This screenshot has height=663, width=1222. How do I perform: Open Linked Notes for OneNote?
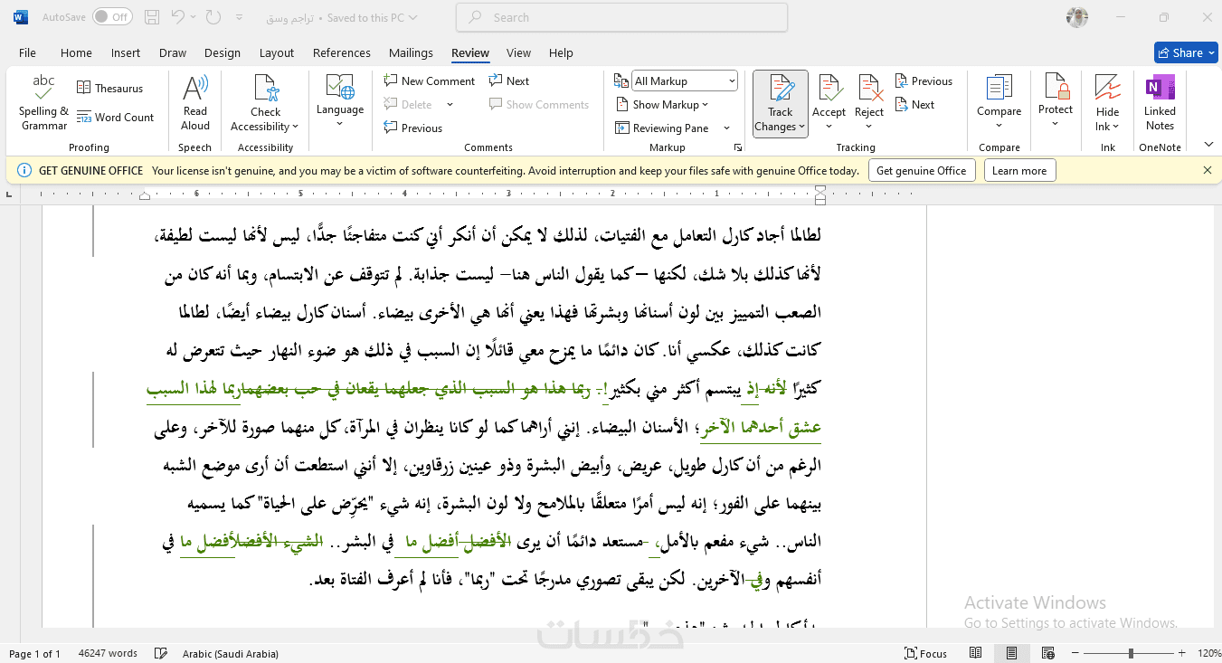[1160, 104]
